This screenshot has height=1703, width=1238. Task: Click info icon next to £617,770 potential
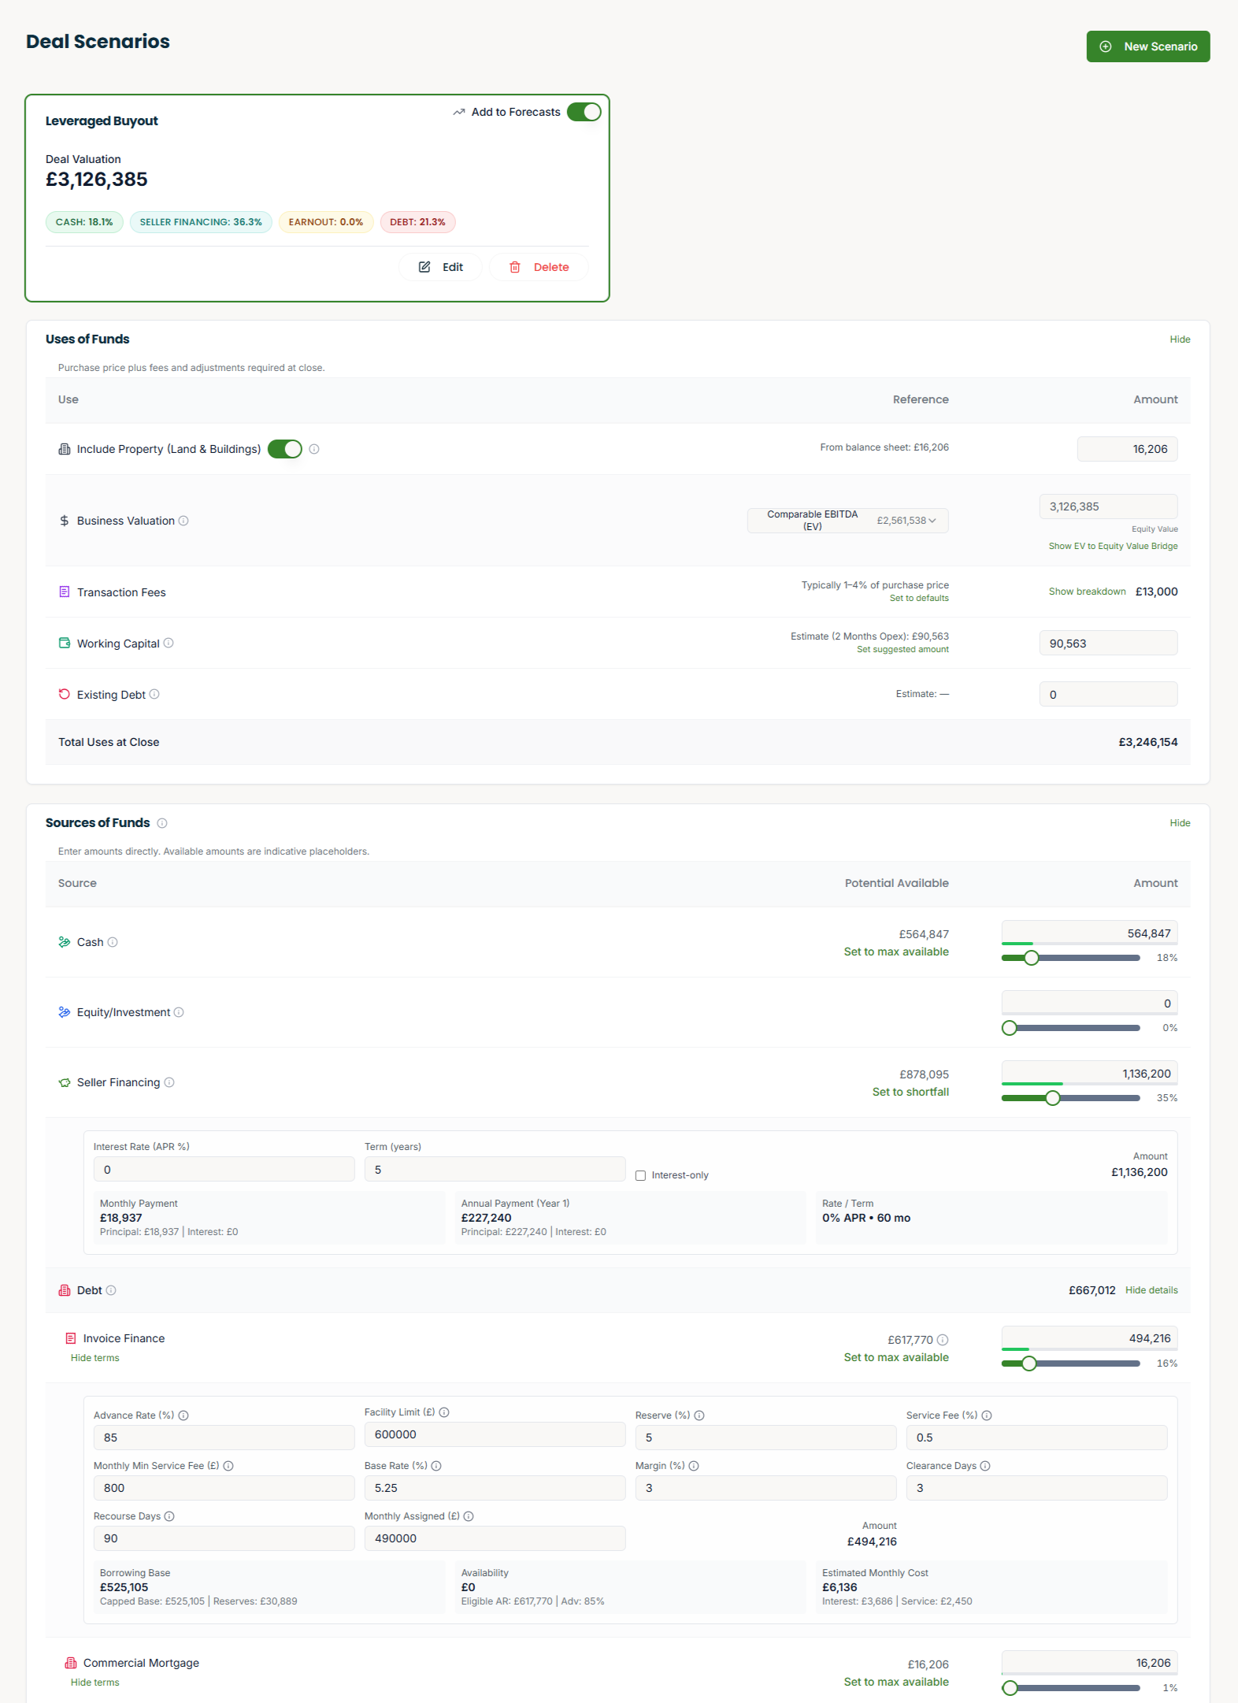pos(943,1340)
